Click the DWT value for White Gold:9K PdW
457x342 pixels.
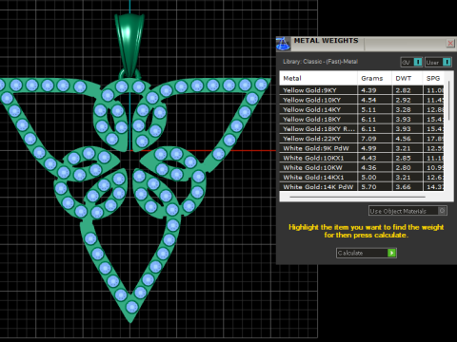pos(403,148)
